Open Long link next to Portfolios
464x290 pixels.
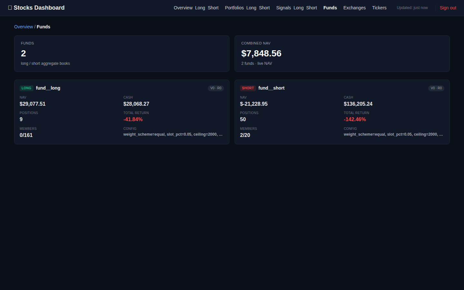point(251,8)
